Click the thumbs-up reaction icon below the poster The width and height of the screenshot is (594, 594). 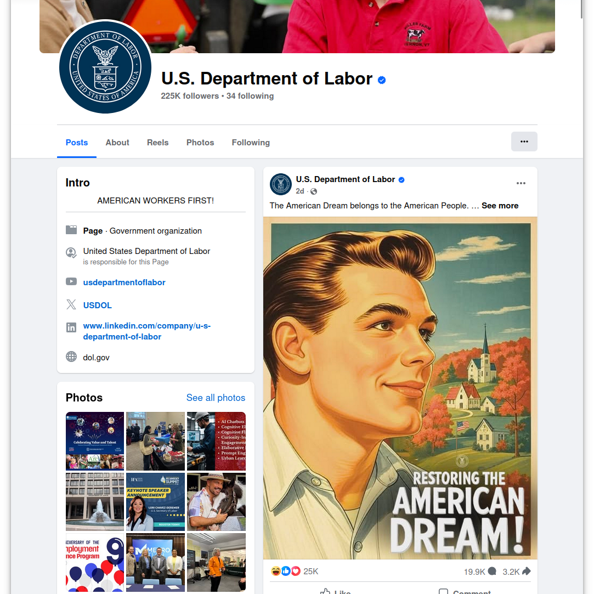click(x=286, y=570)
